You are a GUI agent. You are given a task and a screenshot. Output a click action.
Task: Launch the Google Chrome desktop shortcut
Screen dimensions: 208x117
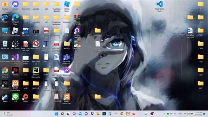pyautogui.click(x=5, y=72)
